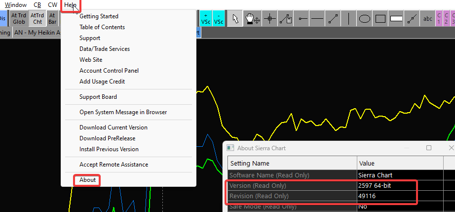Select Accept Remote Assistance
Screen dimensions: 455x212
[x=114, y=165]
